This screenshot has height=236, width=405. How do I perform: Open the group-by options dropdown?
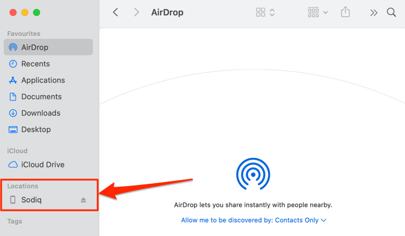click(319, 12)
